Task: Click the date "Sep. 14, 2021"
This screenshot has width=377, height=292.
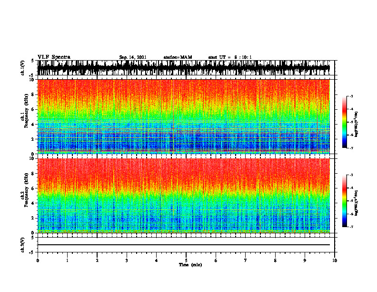Action: coord(133,57)
